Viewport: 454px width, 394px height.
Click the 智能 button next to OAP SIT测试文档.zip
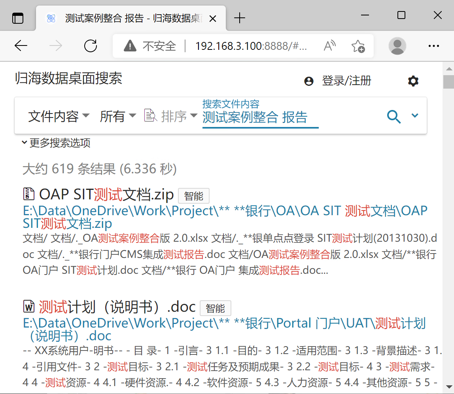point(194,195)
